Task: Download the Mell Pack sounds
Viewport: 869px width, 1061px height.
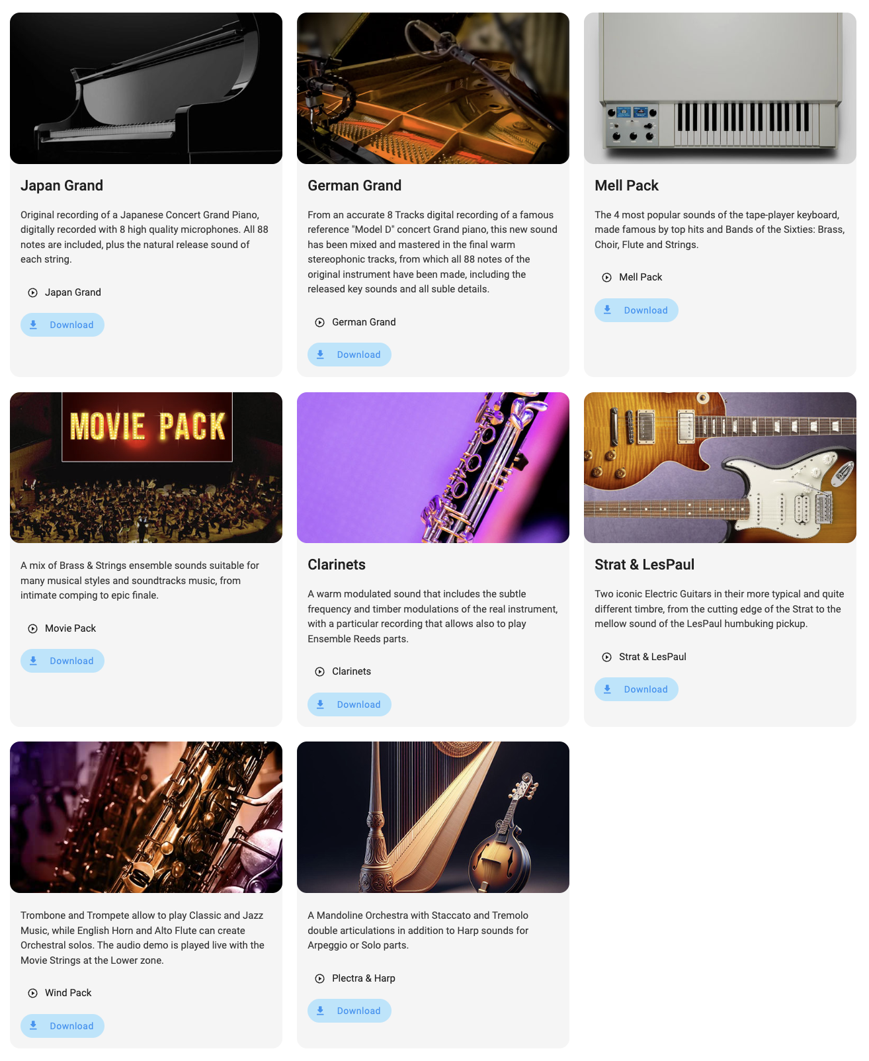Action: 636,310
